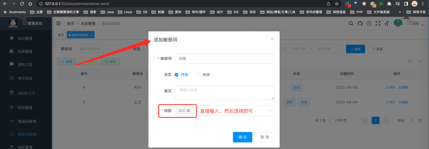Close the 敏感词管理 tab with its x
The height and width of the screenshot is (149, 429).
(x=90, y=35)
